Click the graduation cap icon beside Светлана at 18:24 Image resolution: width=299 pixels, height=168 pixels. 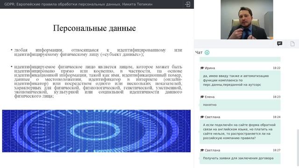click(x=202, y=117)
